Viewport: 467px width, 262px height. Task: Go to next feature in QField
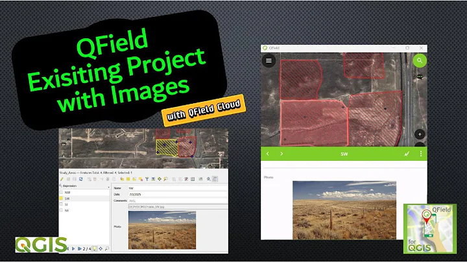click(x=281, y=154)
